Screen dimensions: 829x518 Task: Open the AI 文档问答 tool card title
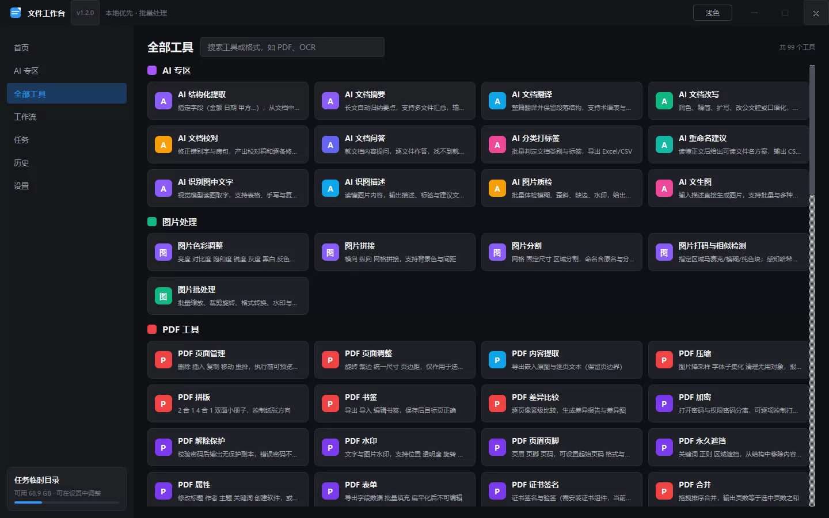tap(365, 138)
